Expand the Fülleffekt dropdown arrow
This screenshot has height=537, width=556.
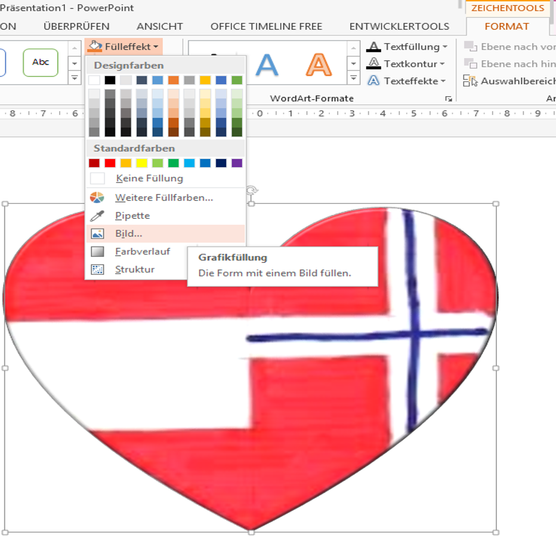(156, 47)
